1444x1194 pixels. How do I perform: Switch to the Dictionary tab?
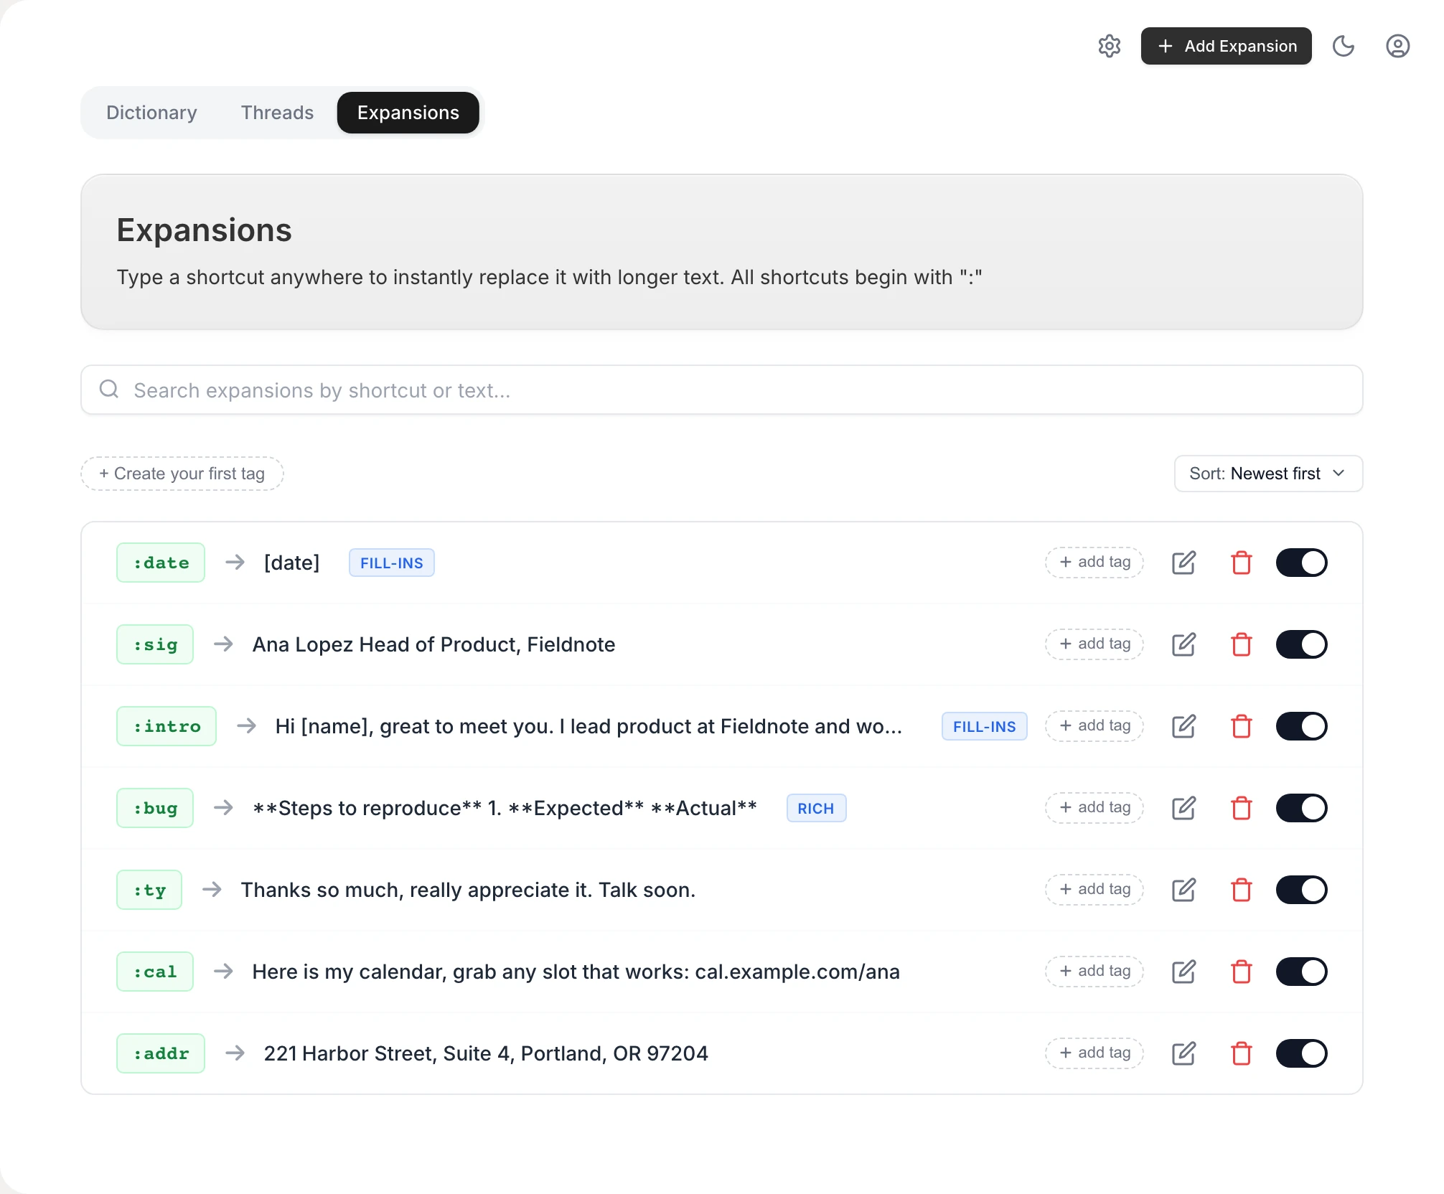point(151,113)
